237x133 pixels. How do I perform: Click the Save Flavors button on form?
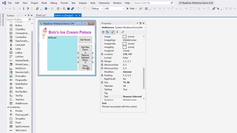point(85,67)
